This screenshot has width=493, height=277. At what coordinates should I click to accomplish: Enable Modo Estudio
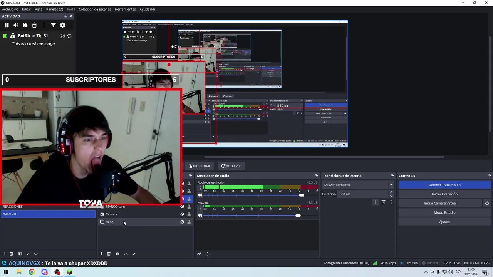444,212
